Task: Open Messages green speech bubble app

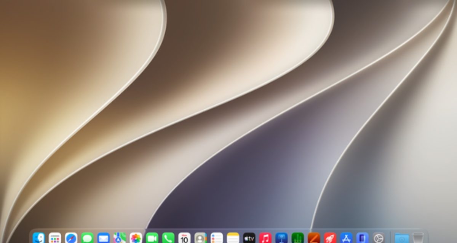Action: (x=87, y=238)
